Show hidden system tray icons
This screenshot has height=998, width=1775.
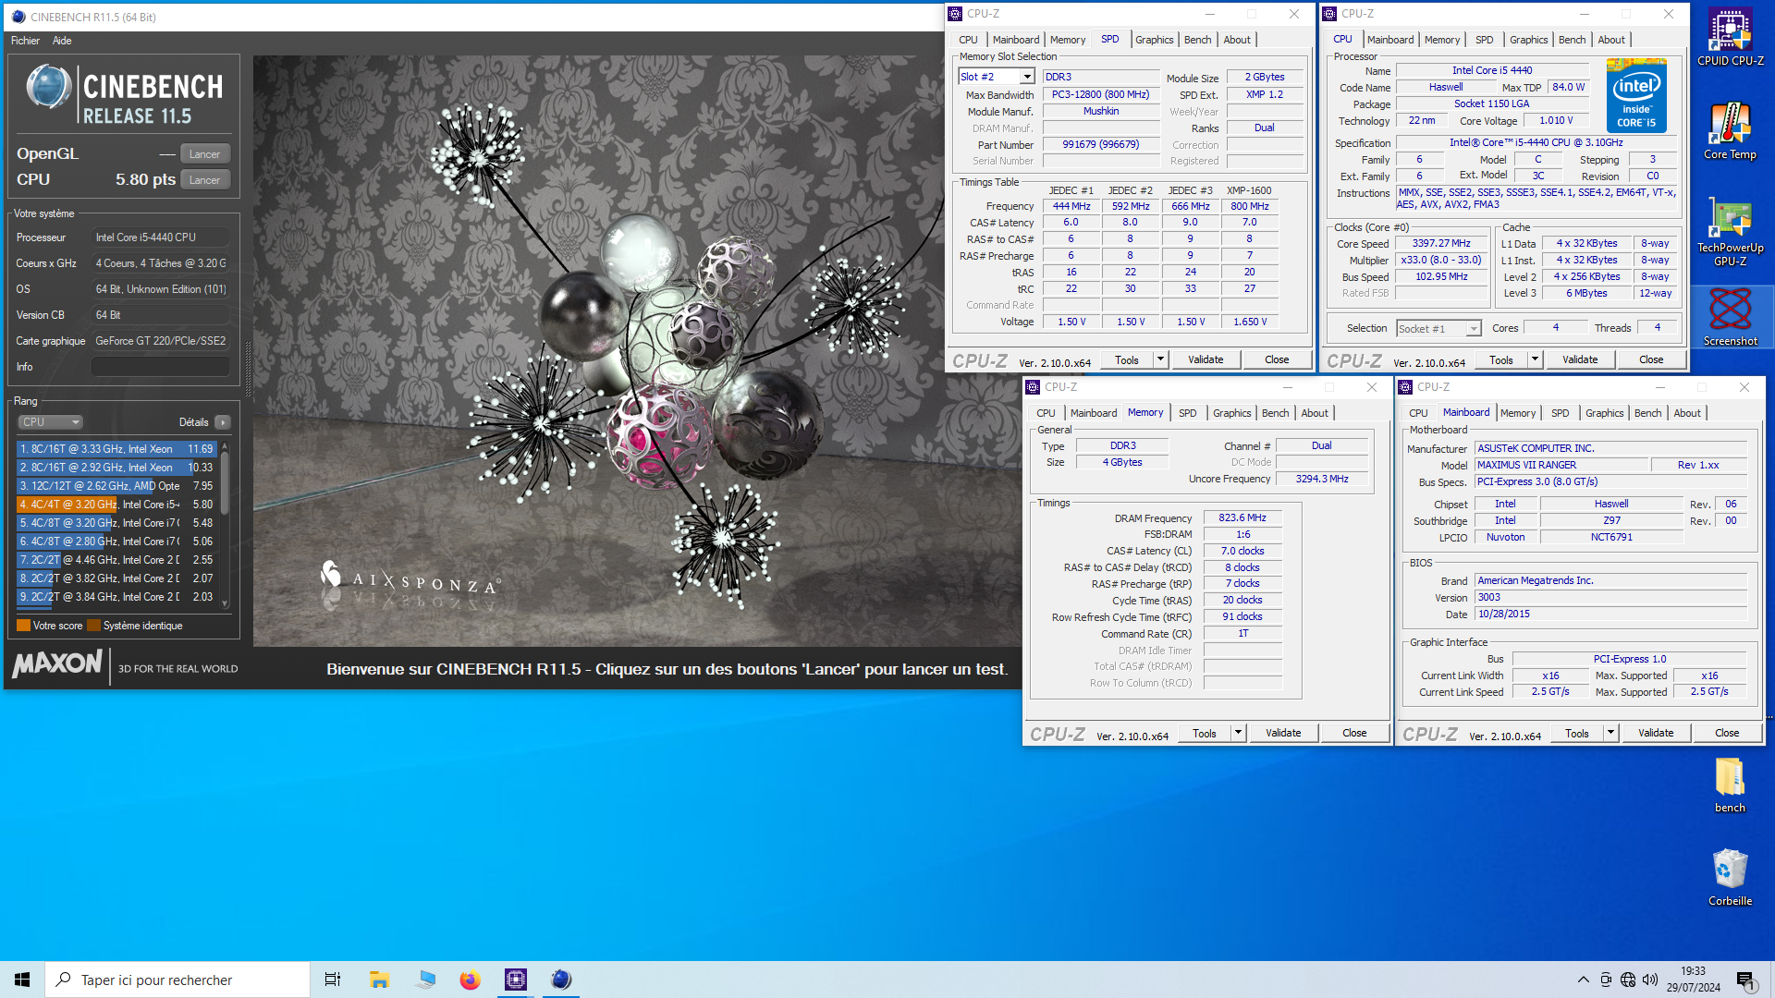click(x=1584, y=980)
